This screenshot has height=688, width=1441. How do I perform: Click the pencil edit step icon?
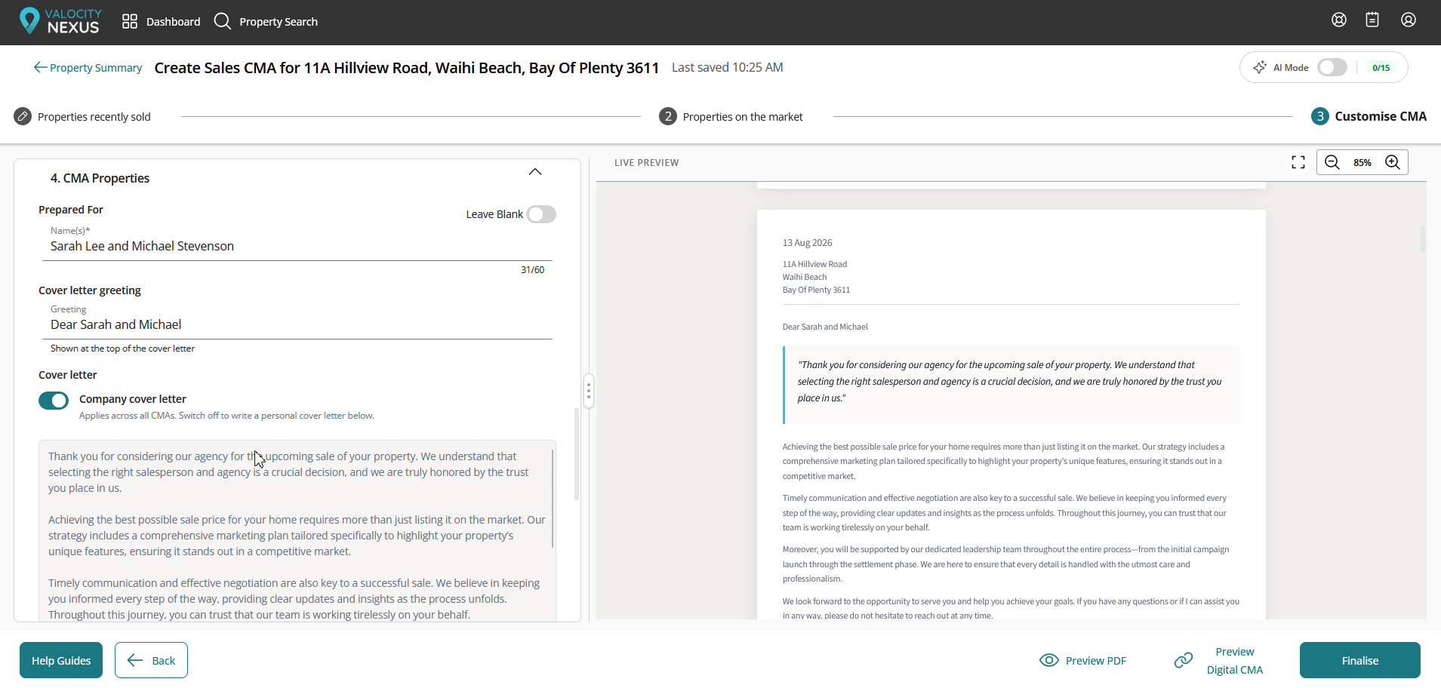(x=23, y=116)
